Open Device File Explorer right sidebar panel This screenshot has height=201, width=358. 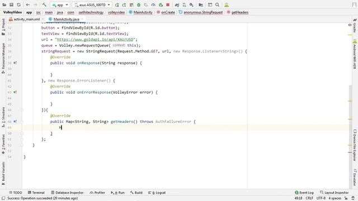coord(355,145)
